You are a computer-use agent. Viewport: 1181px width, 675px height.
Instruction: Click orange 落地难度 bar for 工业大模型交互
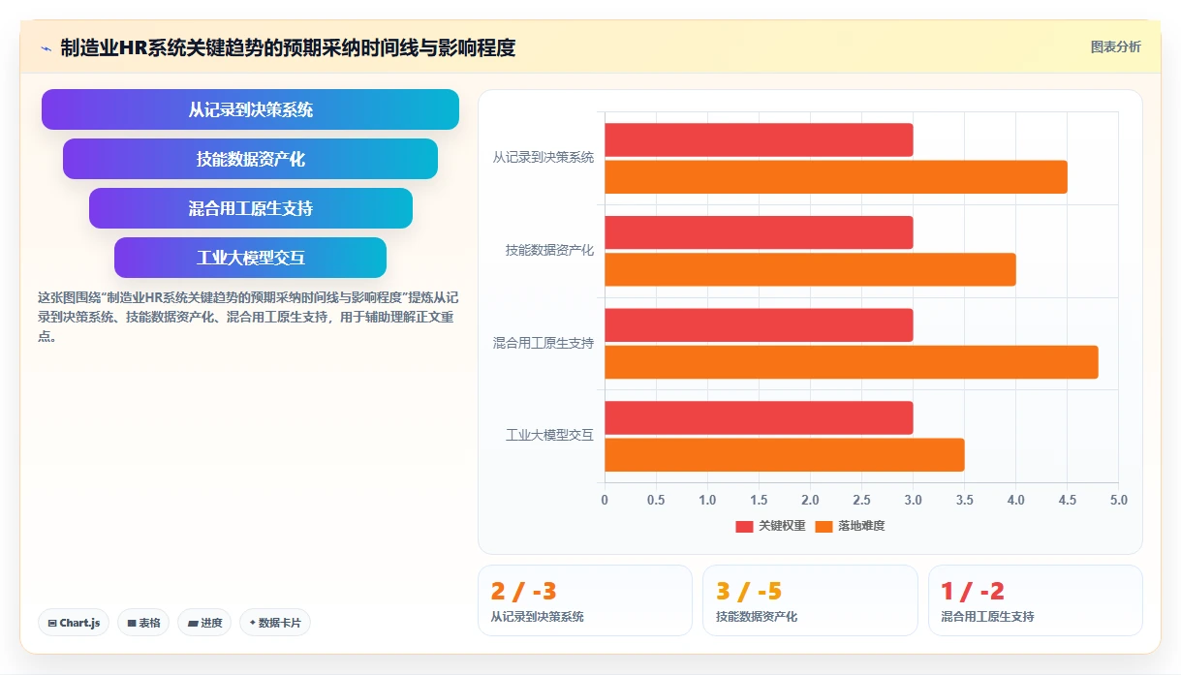coord(785,455)
